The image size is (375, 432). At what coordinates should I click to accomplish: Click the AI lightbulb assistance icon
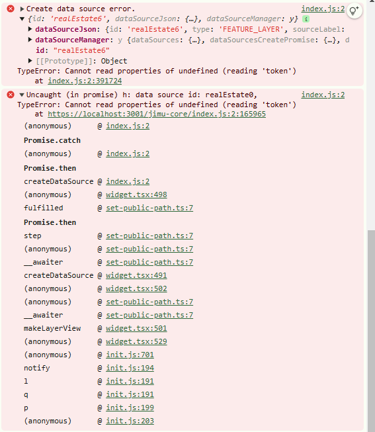(x=354, y=11)
